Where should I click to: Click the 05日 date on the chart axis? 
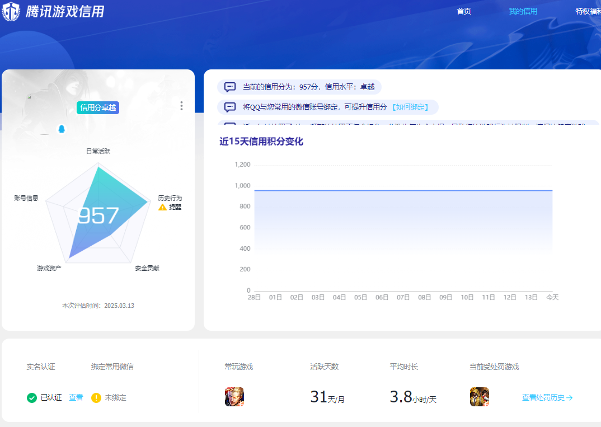coord(360,297)
